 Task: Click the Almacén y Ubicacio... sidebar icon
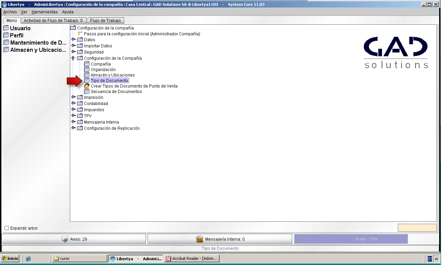coord(6,50)
